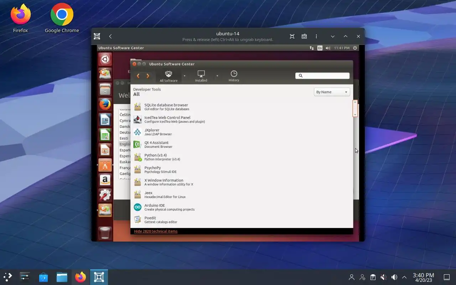
Task: Select Qt 4 Assistant in the list
Action: [x=242, y=144]
